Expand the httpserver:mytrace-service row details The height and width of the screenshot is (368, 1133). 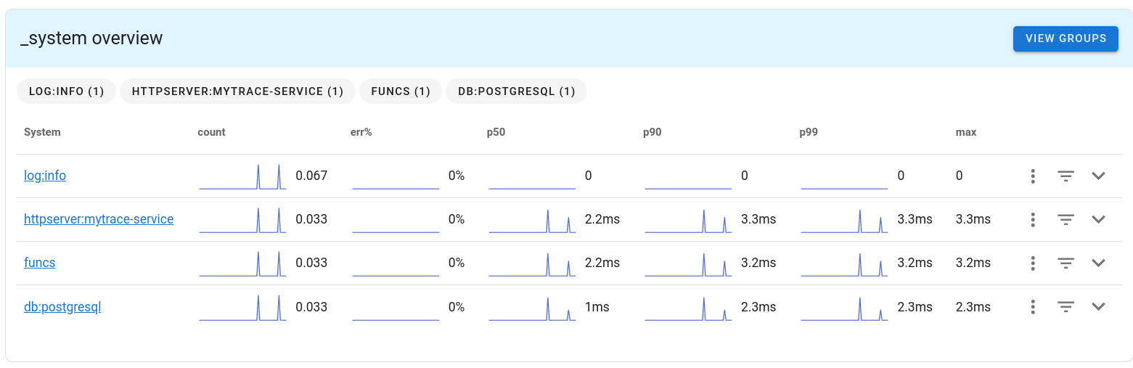[1098, 219]
